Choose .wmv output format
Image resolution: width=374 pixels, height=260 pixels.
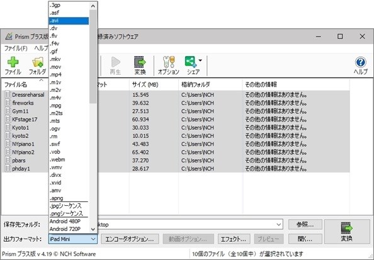pyautogui.click(x=69, y=167)
